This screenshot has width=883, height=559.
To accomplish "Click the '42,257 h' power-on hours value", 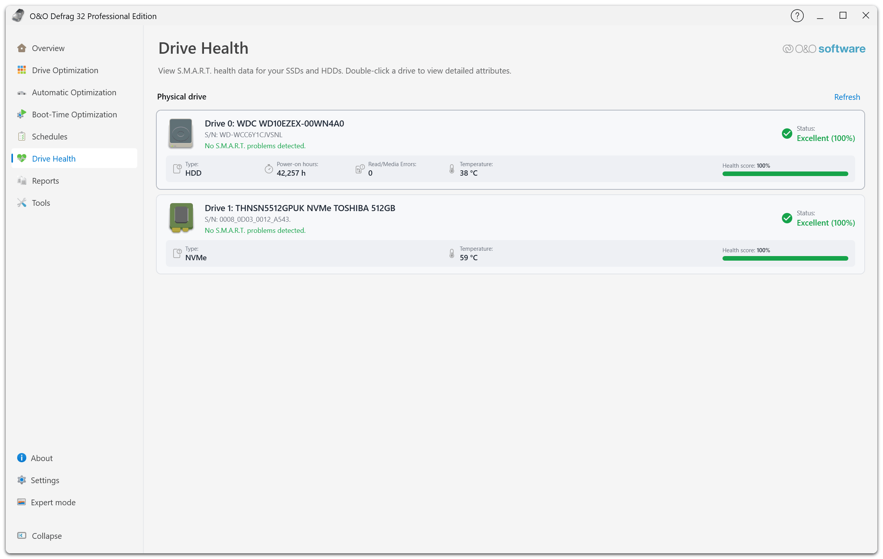I will point(291,173).
